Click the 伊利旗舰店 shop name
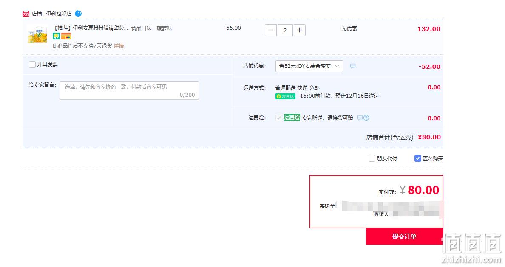The height and width of the screenshot is (267, 505). click(x=59, y=14)
